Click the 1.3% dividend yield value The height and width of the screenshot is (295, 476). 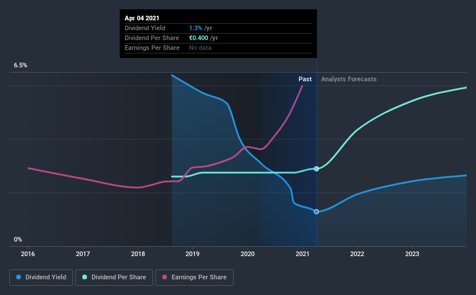[x=195, y=28]
